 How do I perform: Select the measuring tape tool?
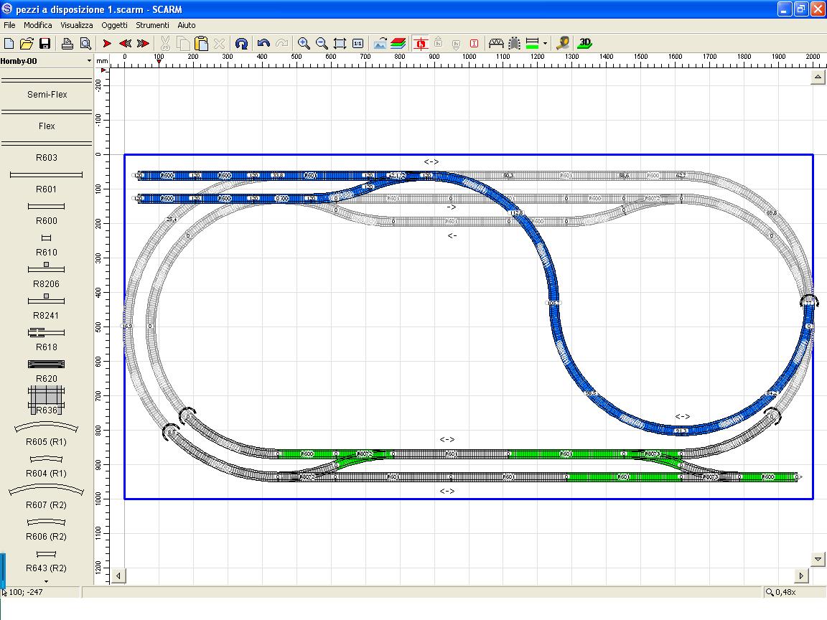(563, 43)
